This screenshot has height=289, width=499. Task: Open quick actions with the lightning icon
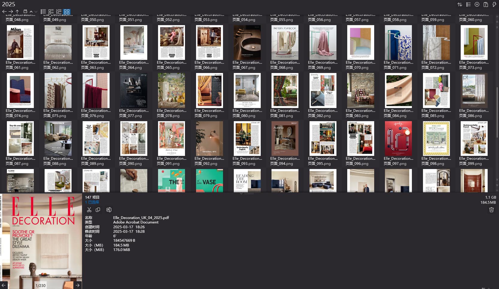pyautogui.click(x=494, y=4)
